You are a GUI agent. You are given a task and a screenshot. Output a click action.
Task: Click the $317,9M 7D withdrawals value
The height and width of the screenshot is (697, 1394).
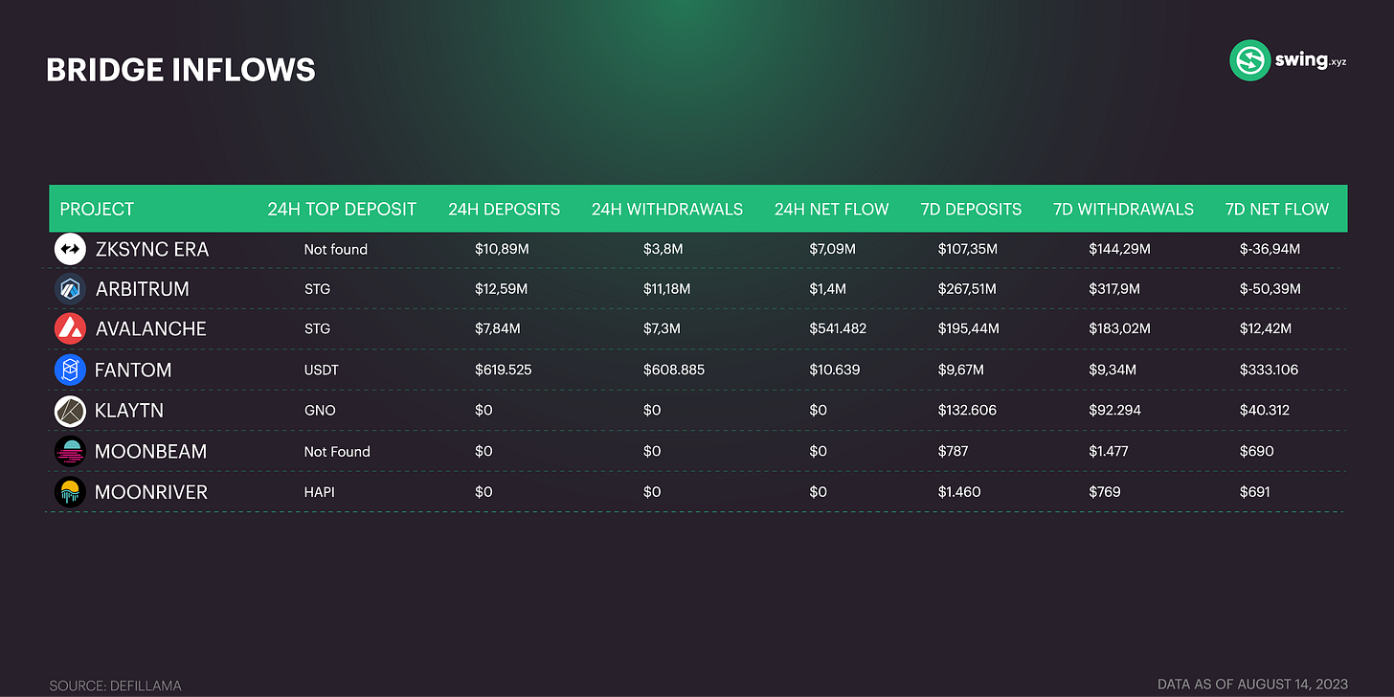click(x=1115, y=288)
